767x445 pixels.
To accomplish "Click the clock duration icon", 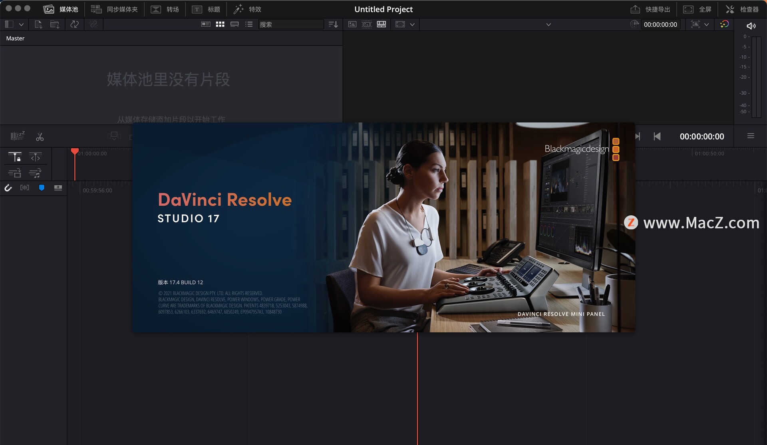I will [634, 24].
